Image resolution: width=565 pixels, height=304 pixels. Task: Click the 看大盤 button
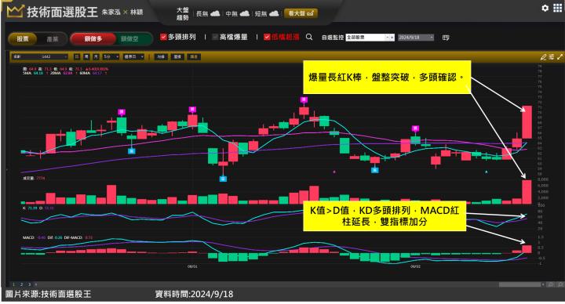point(301,13)
